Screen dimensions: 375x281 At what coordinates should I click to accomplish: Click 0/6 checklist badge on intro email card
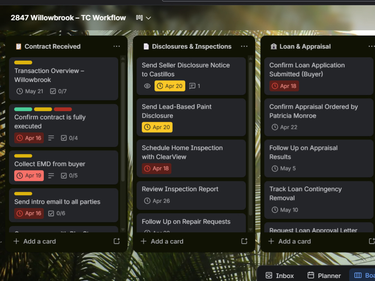[57, 214]
